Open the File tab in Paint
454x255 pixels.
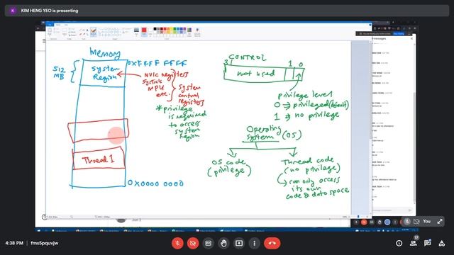click(x=50, y=25)
